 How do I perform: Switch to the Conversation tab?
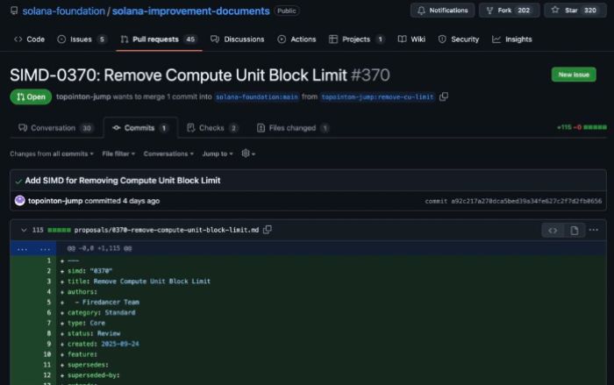pyautogui.click(x=55, y=128)
